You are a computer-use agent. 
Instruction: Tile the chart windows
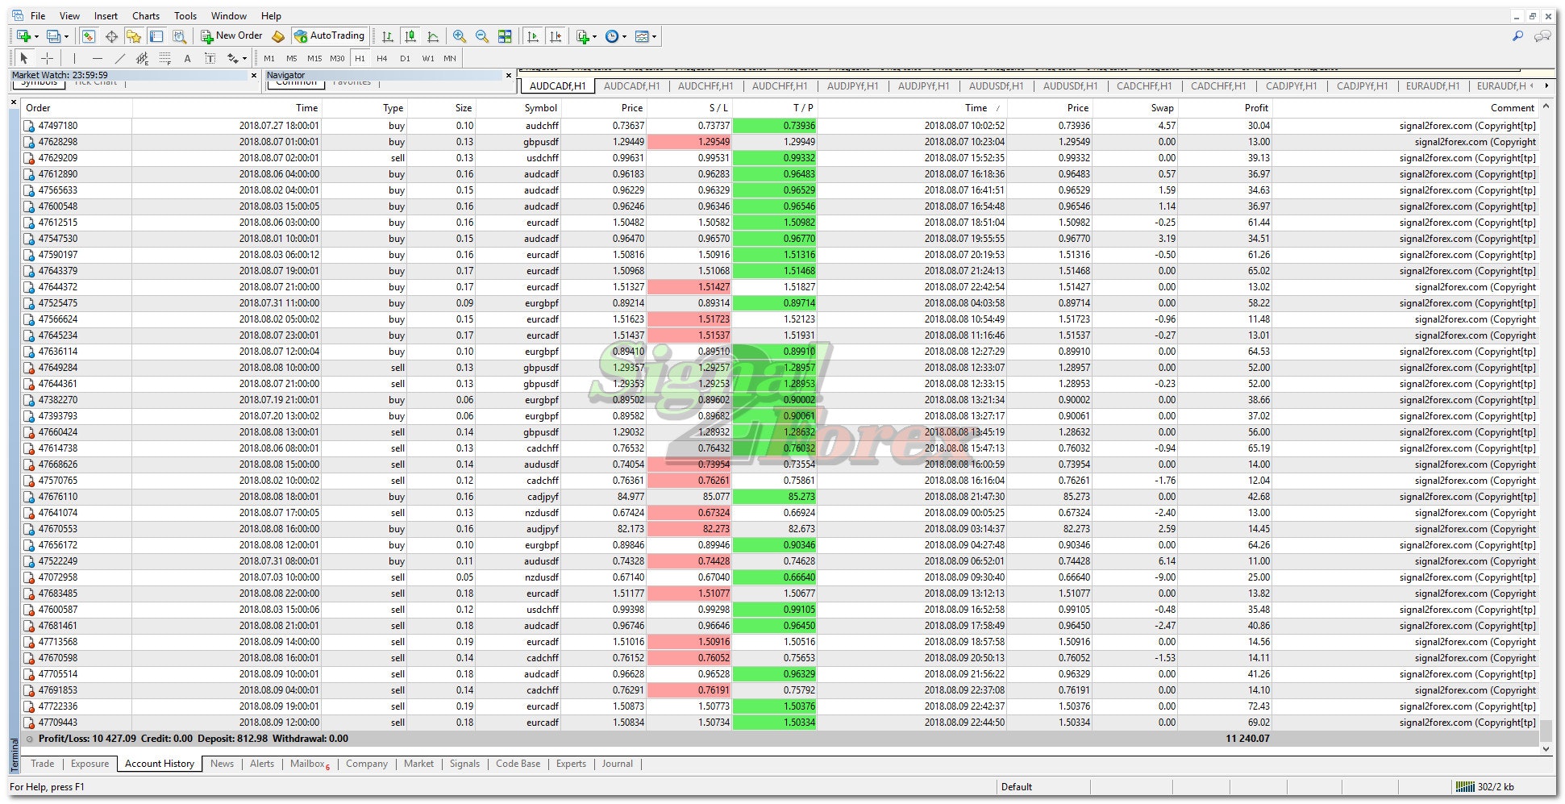point(506,35)
